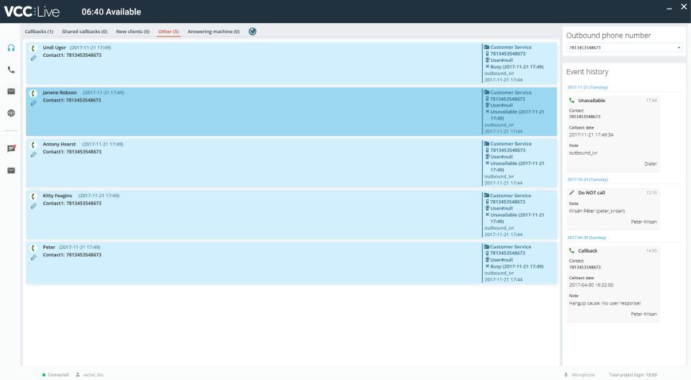Click the VCC Live logo
Image resolution: width=691 pixels, height=380 pixels.
[x=32, y=12]
